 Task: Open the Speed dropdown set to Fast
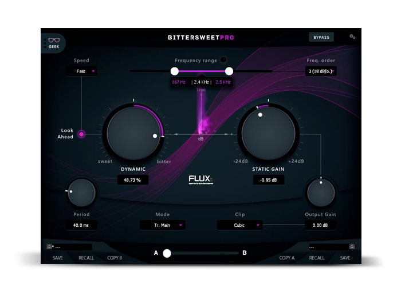click(x=81, y=71)
